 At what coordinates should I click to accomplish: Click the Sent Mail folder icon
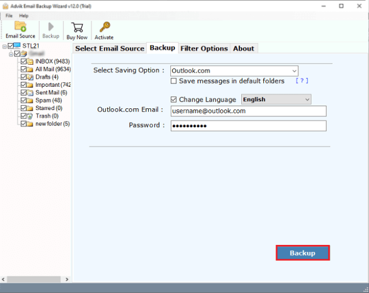30,93
